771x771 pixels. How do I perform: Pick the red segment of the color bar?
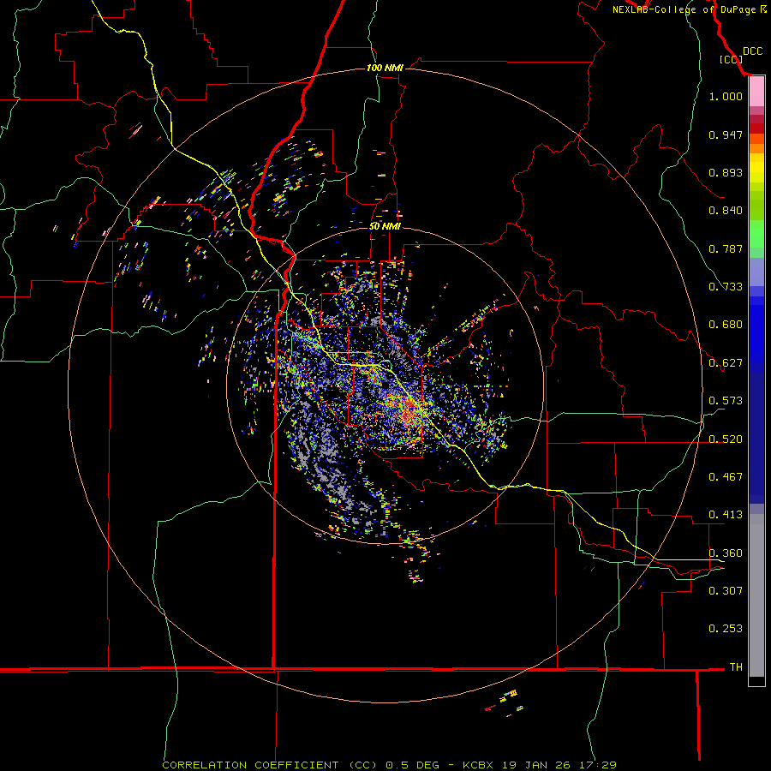pos(756,128)
